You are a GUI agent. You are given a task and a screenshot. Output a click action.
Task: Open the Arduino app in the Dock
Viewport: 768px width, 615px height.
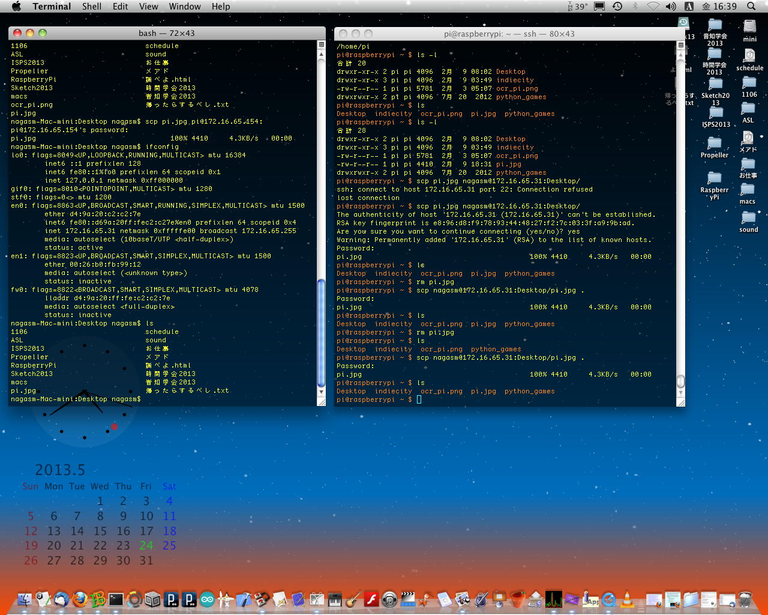207,599
